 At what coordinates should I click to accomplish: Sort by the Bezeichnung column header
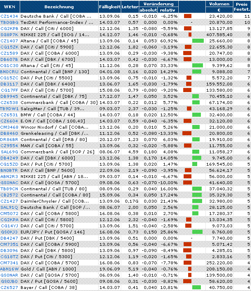(59, 7)
